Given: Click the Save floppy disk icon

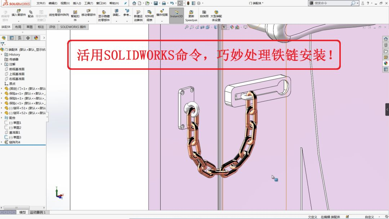Looking at the screenshot, I should click(156, 3).
